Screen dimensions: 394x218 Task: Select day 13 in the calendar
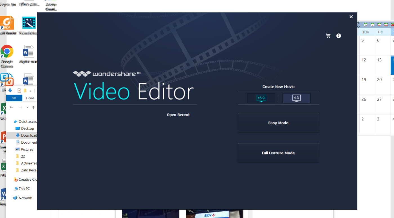coord(383,65)
